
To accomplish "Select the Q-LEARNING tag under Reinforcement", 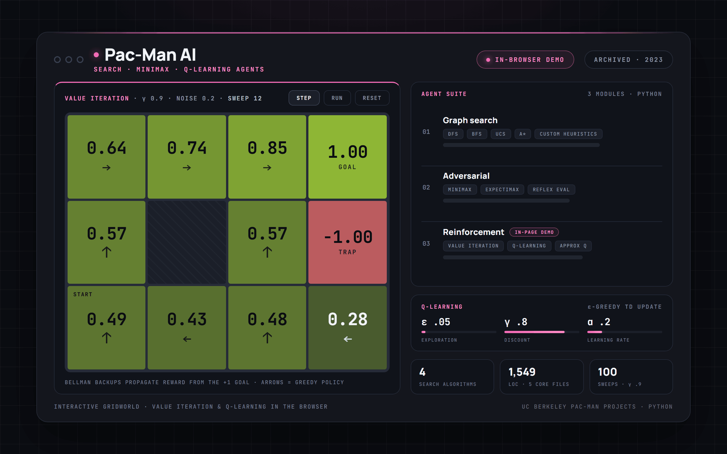I will click(529, 246).
